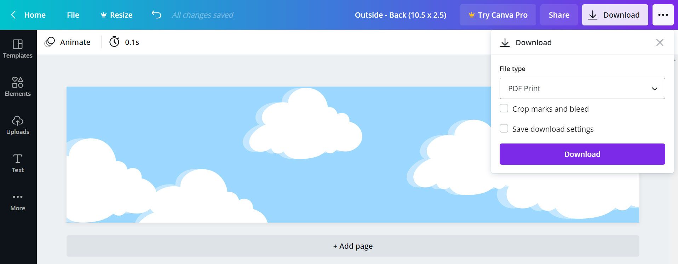Open the More sidebar options
This screenshot has width=678, height=264.
click(18, 202)
